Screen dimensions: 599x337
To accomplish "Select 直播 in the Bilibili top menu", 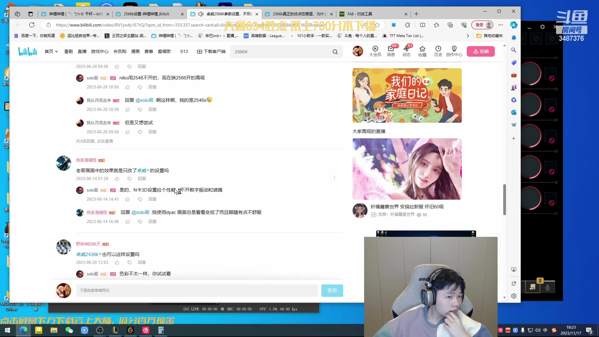I will point(82,51).
